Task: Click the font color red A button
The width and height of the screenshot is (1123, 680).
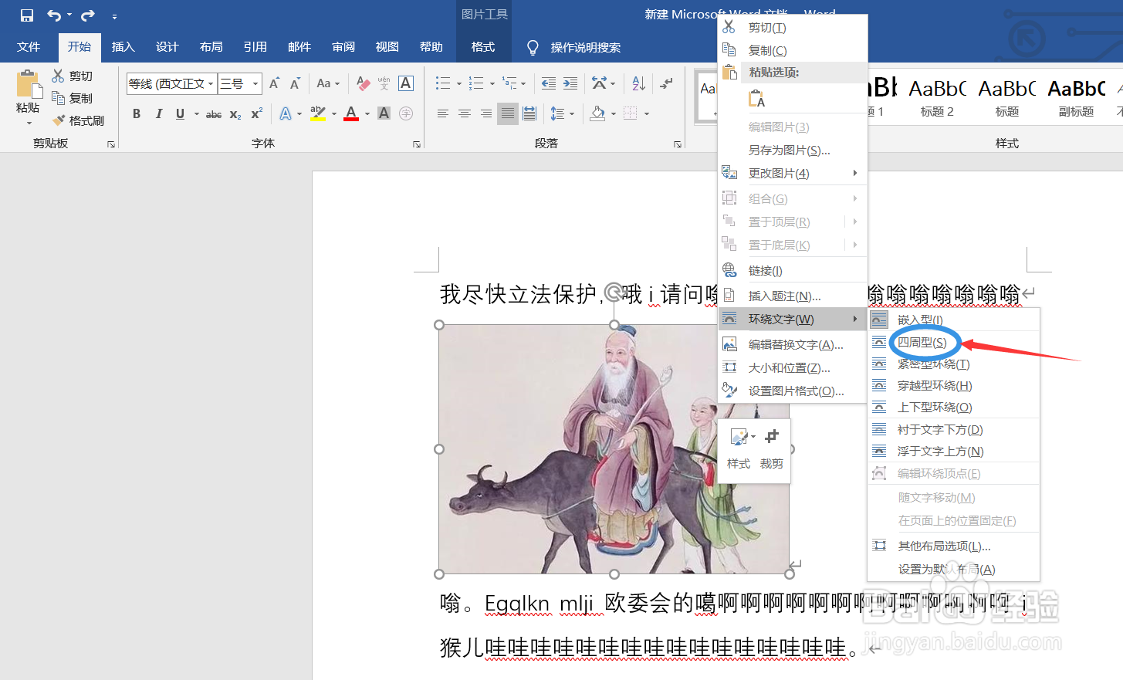Action: 351,114
